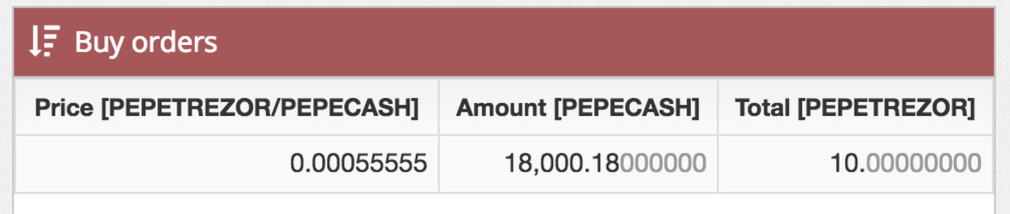Click the word Price in first header
1010x214 pixels.
point(64,108)
